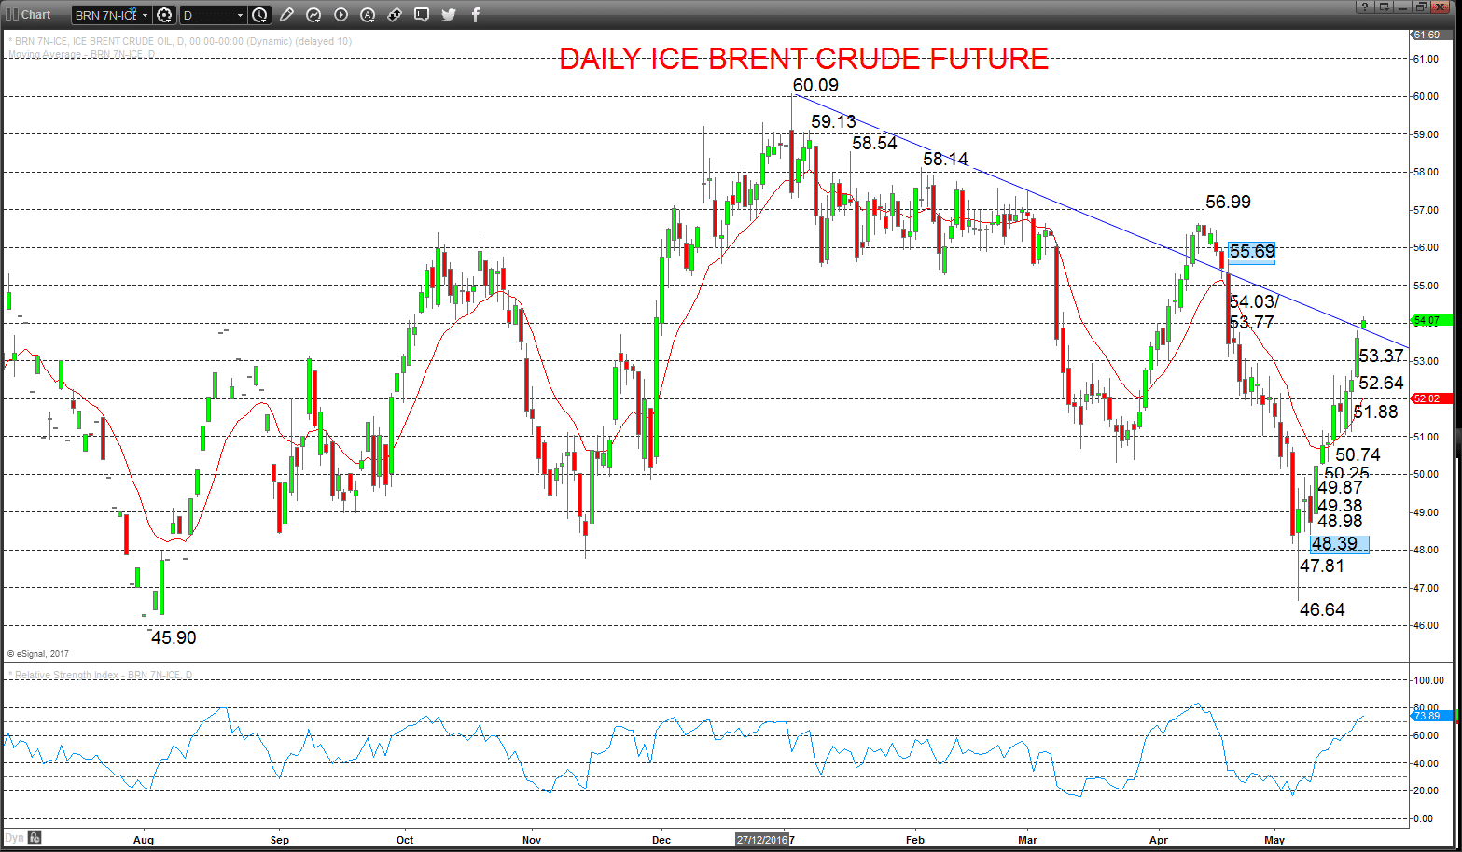This screenshot has height=852, width=1462.
Task: Open the alerts icon marked with an A
Action: click(x=368, y=15)
